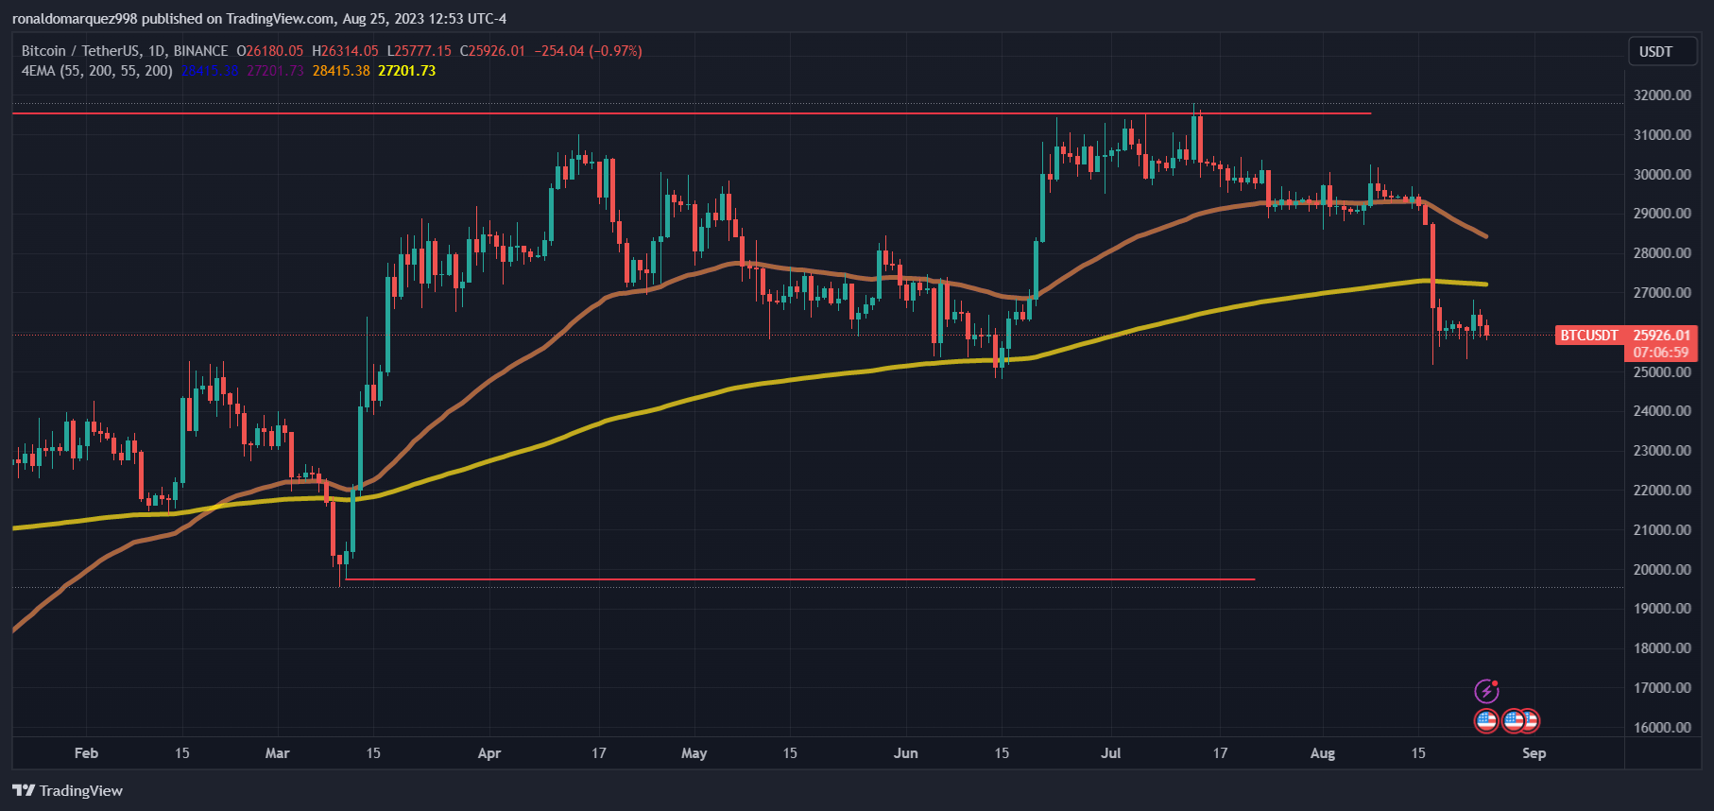Click the Bitcoin / TetherUS symbol title
The width and height of the screenshot is (1714, 811).
pyautogui.click(x=125, y=51)
